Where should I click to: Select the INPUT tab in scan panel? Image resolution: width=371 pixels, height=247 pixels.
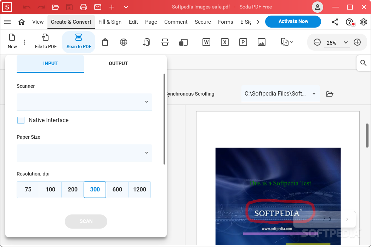click(x=50, y=64)
